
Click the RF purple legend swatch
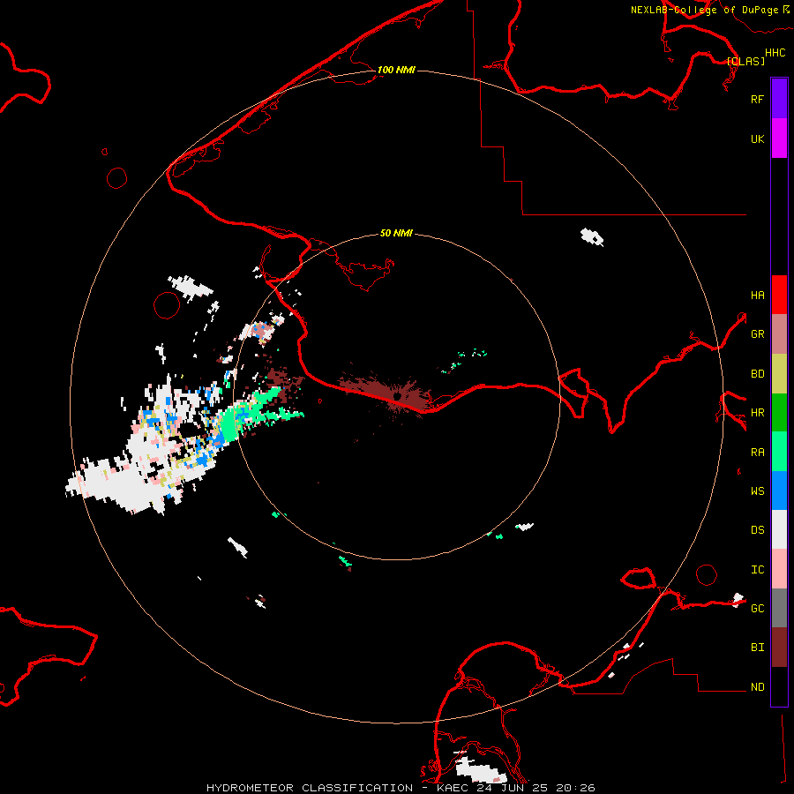779,99
